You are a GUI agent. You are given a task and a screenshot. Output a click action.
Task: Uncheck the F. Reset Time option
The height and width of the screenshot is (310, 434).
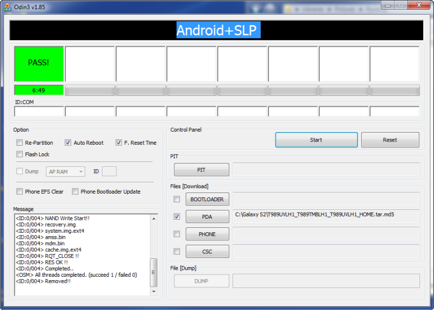click(118, 142)
